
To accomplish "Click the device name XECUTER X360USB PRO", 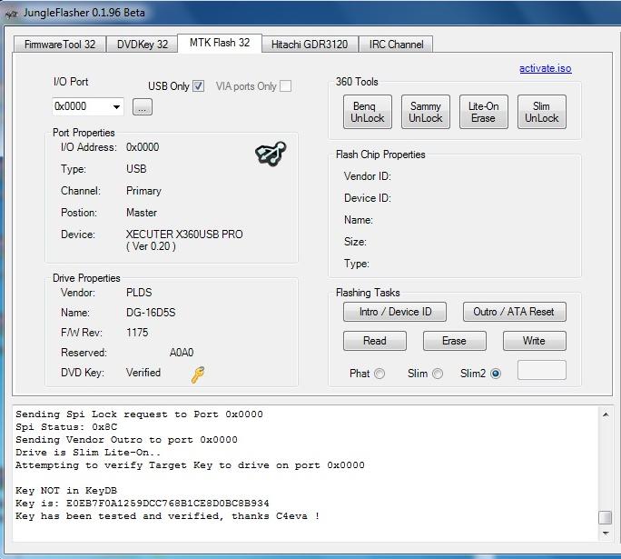I will [x=184, y=235].
